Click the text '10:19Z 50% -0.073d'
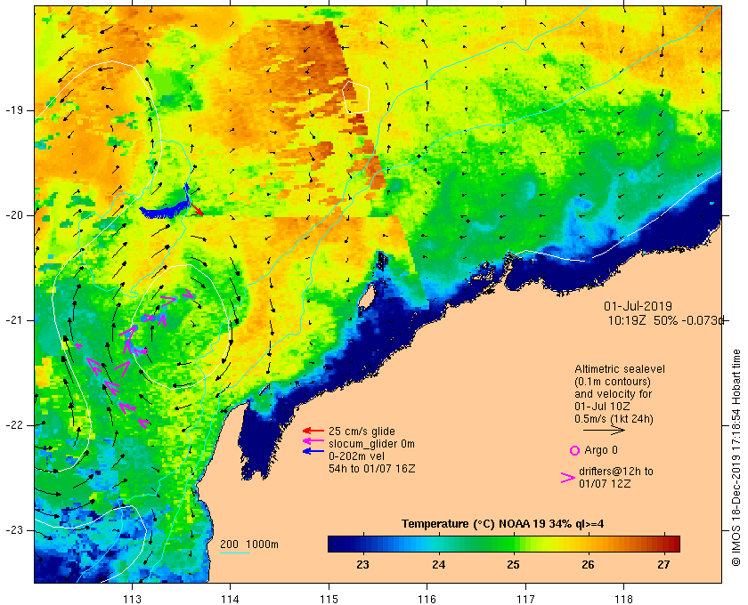This screenshot has height=605, width=748. click(666, 320)
